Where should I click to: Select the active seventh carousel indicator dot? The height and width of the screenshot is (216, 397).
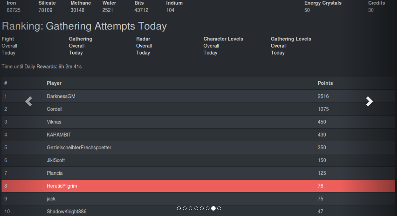(x=213, y=208)
